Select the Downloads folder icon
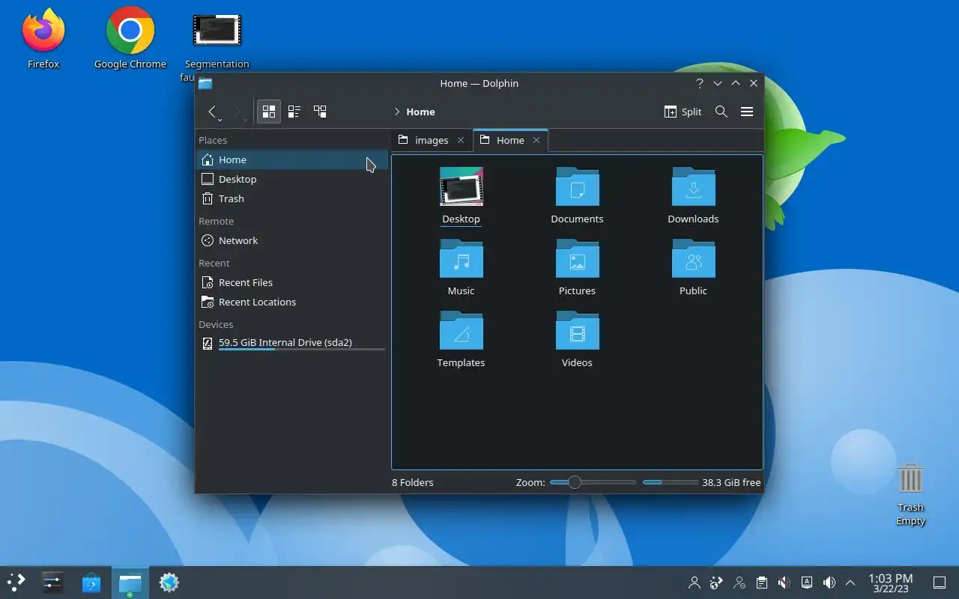 694,186
